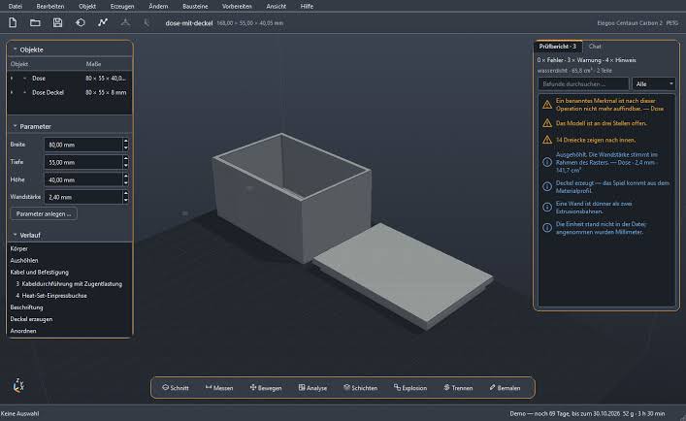Click the greyed-out tripod icon in the toolbar
The height and width of the screenshot is (421, 686).
125,22
